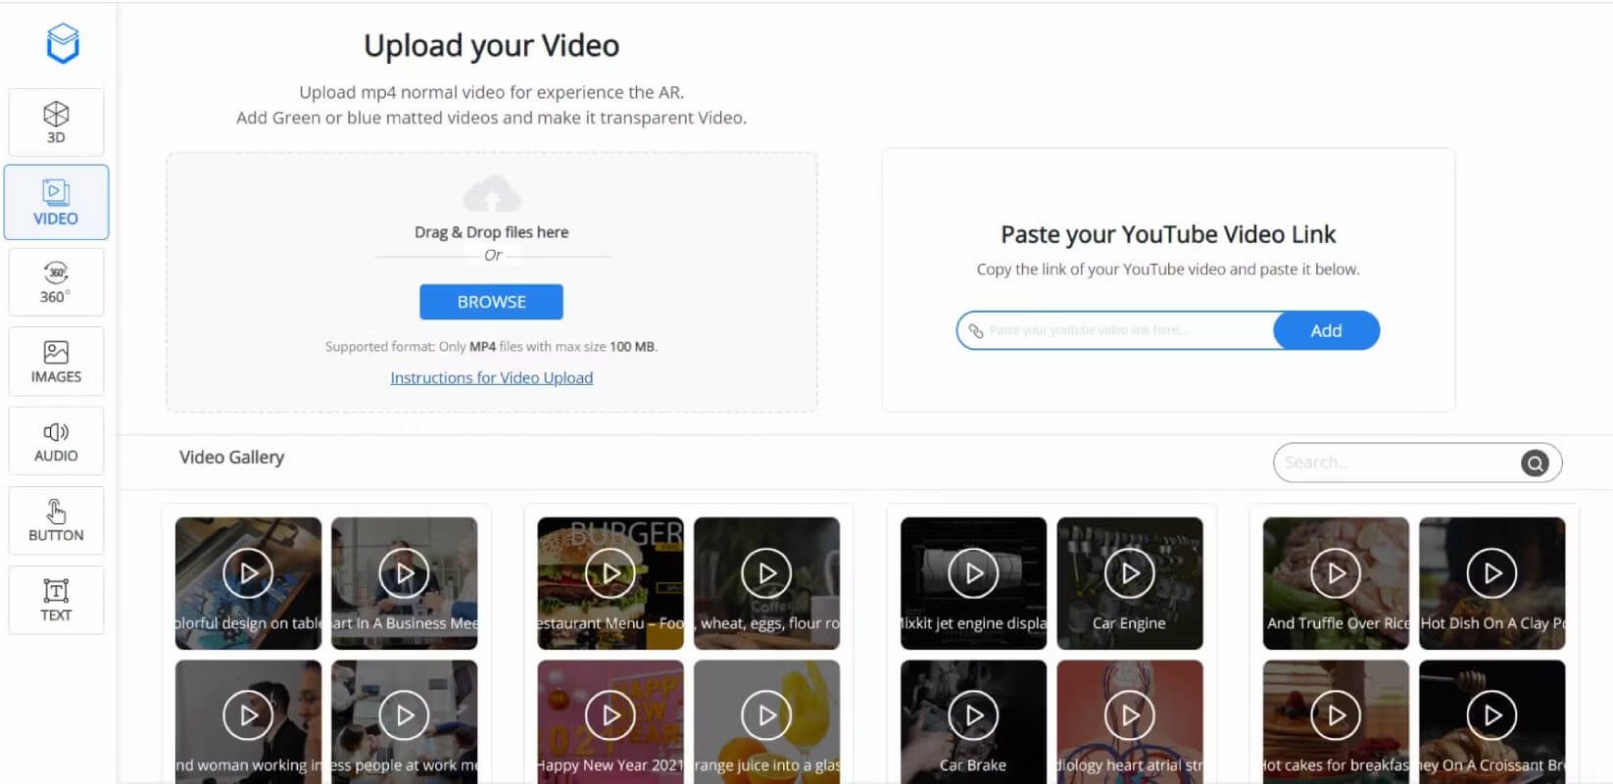Click the Drag & Drop files here text
Screen dimensions: 1613x784
point(492,232)
